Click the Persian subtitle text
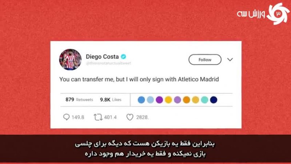This screenshot has width=291, height=164. 145,149
